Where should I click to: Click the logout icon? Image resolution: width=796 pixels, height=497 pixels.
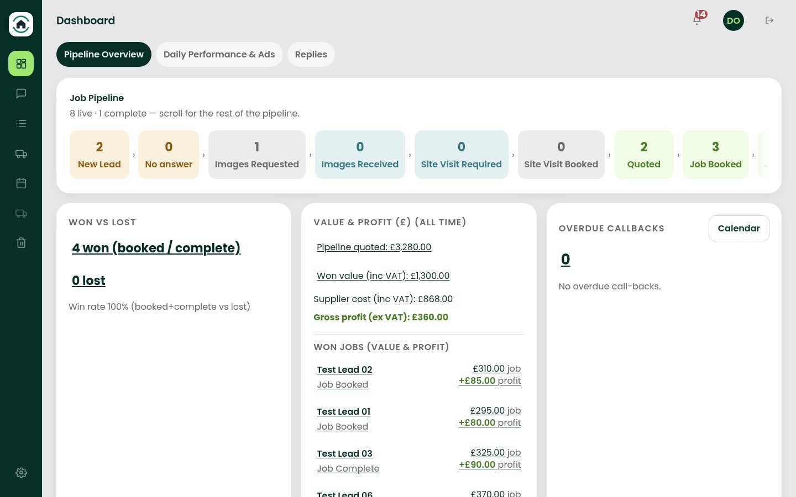(769, 20)
